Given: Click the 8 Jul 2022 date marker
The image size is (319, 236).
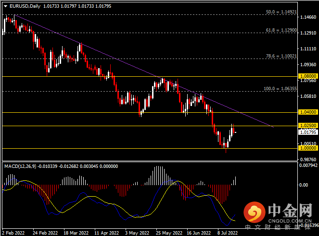Looking at the screenshot, I should click(x=227, y=233).
